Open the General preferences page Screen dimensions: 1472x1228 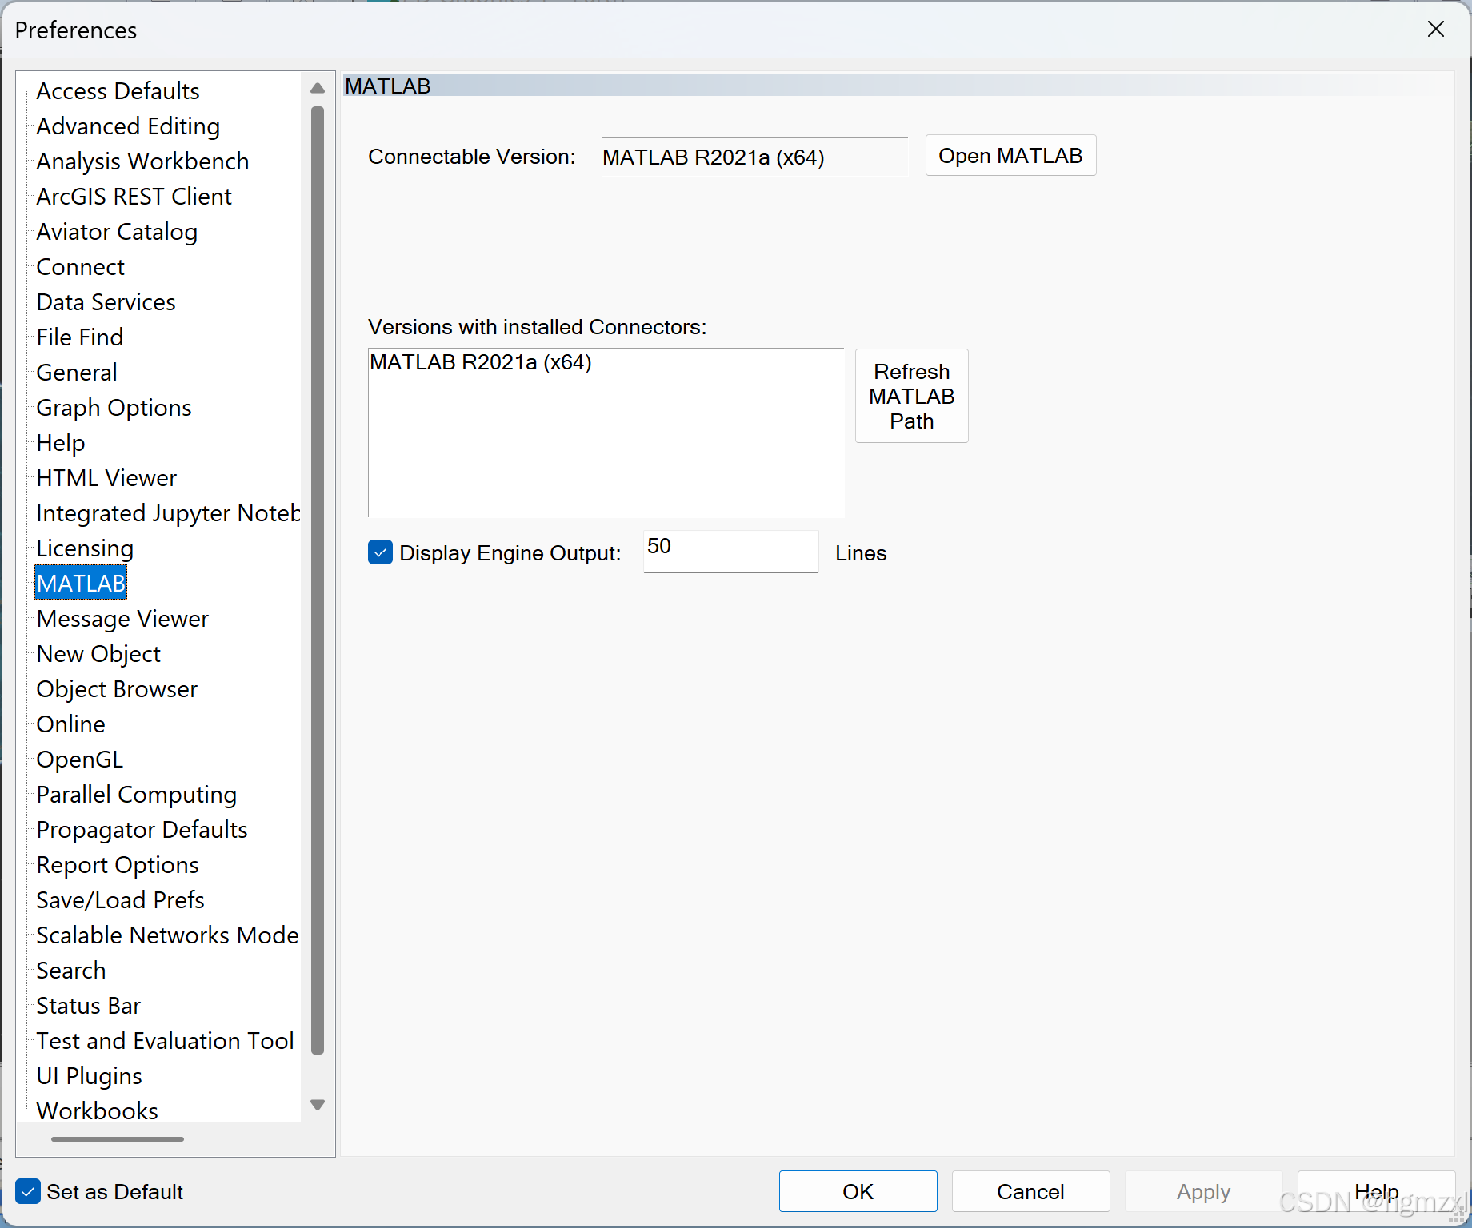tap(77, 373)
